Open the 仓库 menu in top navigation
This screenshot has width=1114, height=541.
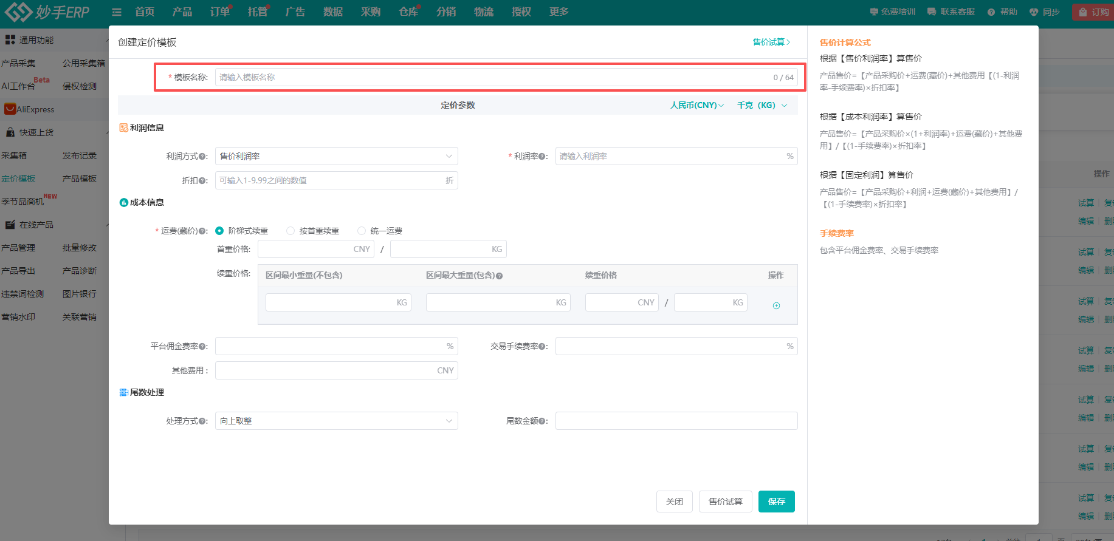click(408, 12)
